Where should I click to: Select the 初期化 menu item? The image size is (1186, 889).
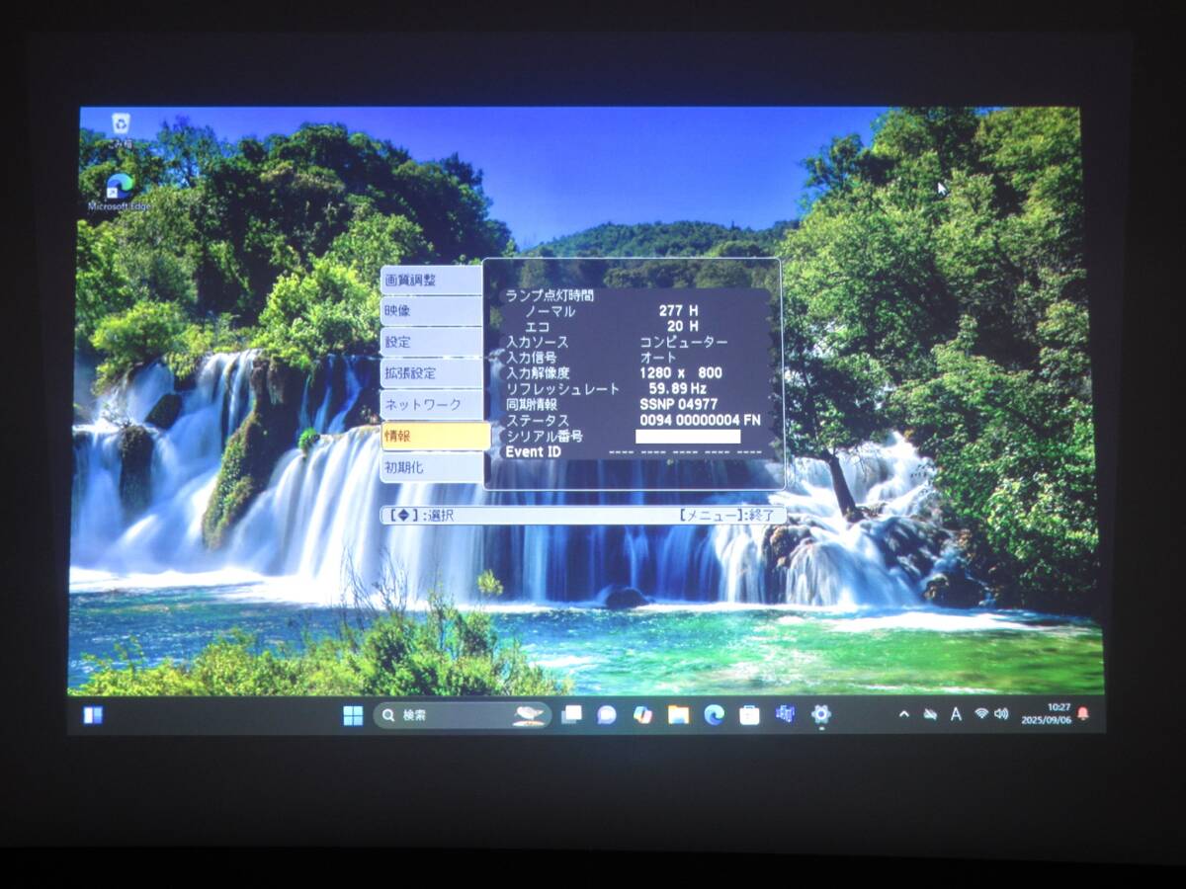(431, 467)
